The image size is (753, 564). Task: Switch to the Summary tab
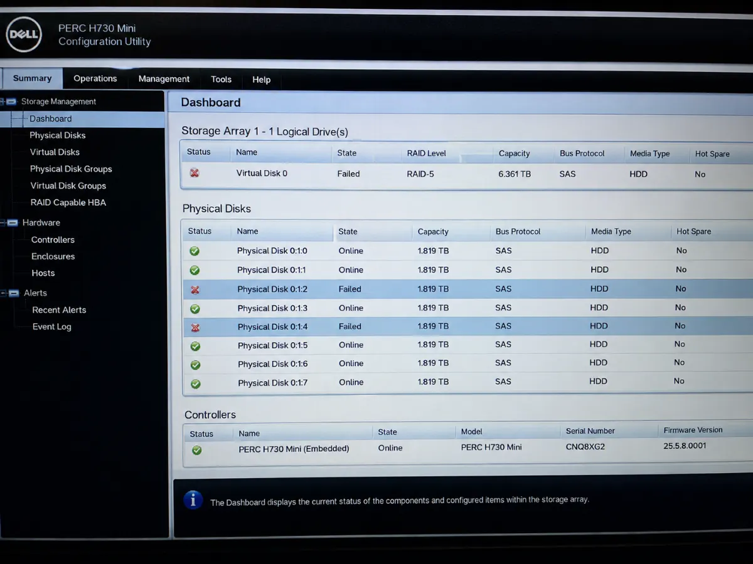click(32, 78)
